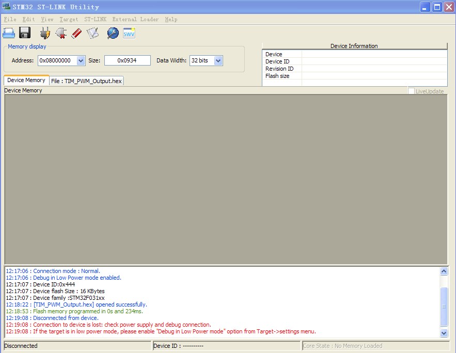Click log line 'Device family :STM32F031xx'
The width and height of the screenshot is (456, 353).
[55, 298]
